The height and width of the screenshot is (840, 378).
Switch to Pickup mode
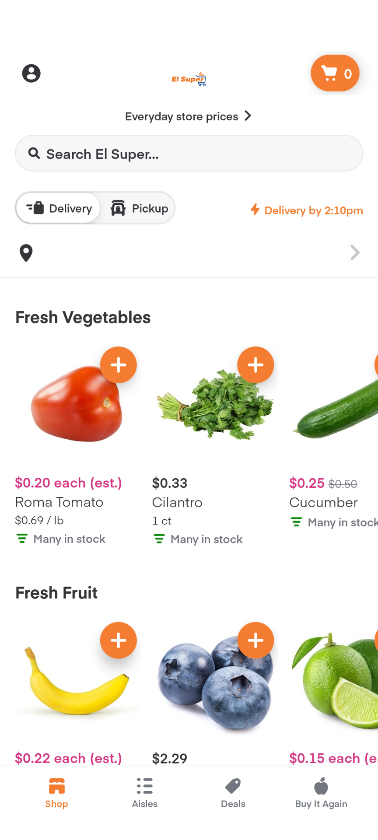(x=140, y=208)
